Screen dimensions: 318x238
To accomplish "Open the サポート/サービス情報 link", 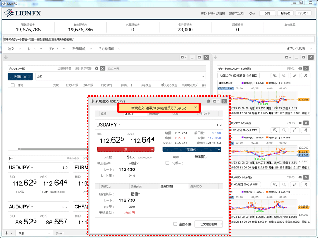I will [x=213, y=14].
